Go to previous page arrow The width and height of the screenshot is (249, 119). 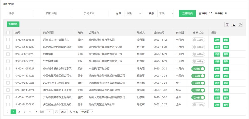click(x=7, y=112)
